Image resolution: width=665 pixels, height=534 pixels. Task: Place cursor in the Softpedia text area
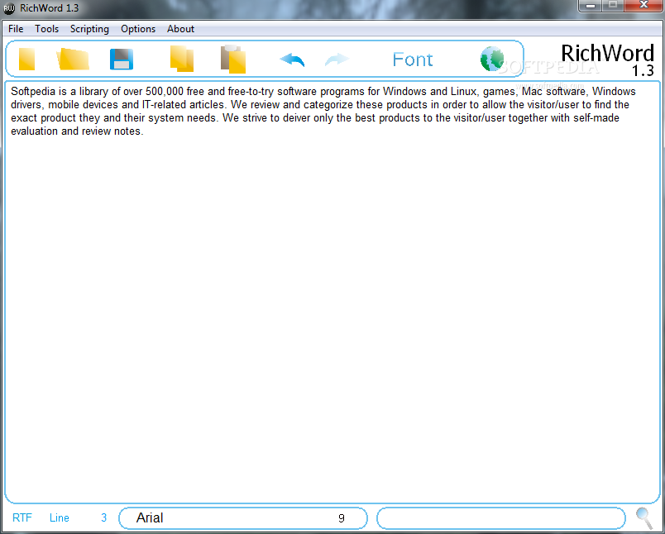pos(332,292)
